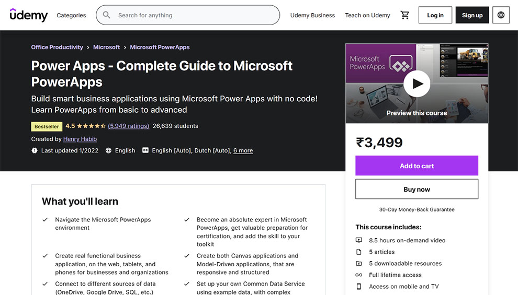This screenshot has height=295, width=518.
Task: Click the Last updated alert icon
Action: (35, 150)
